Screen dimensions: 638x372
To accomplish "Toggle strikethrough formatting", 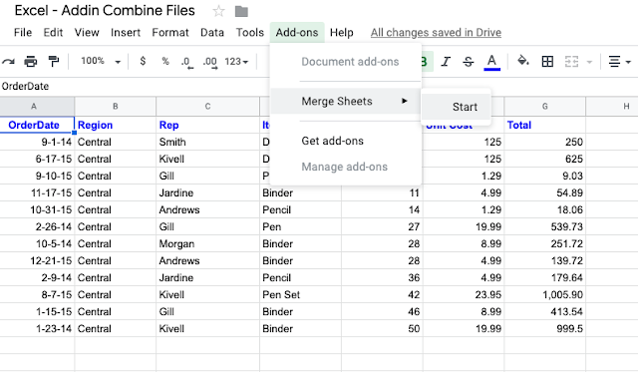I will click(468, 62).
